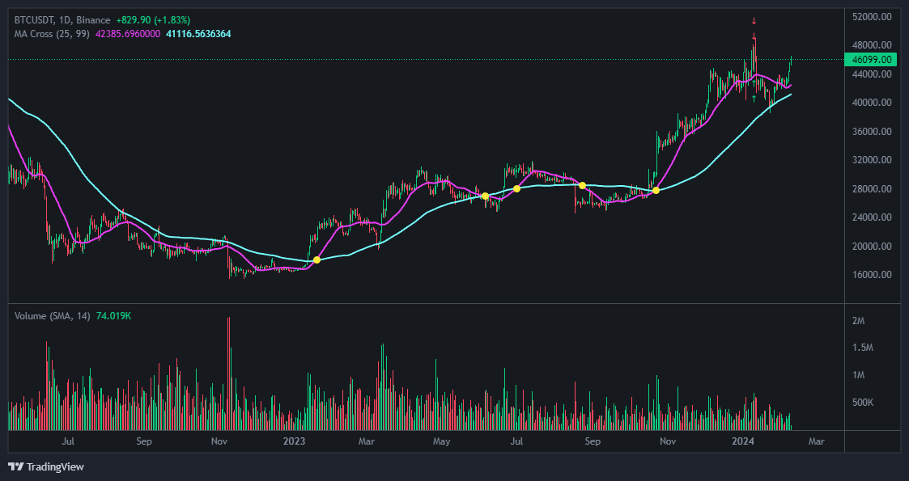The image size is (909, 481).
Task: Click the yellow crossover dot near September
Action: pyautogui.click(x=581, y=185)
